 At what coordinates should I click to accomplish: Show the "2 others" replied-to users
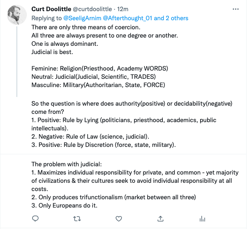click(173, 18)
